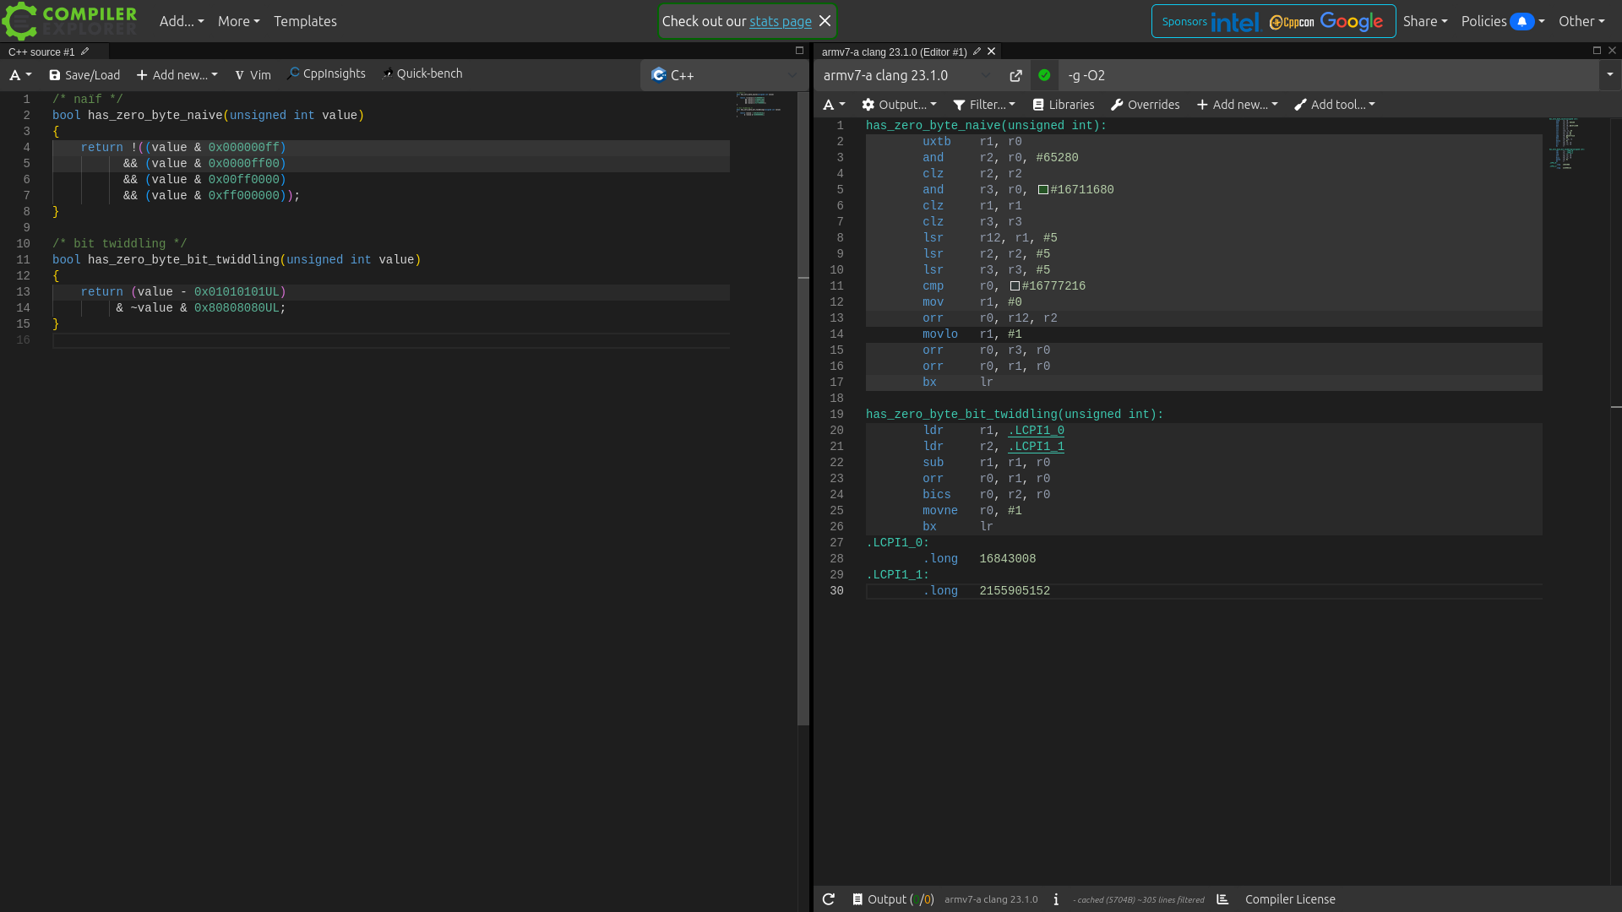Click the green color box beside #16711680
The height and width of the screenshot is (912, 1622).
(1043, 190)
